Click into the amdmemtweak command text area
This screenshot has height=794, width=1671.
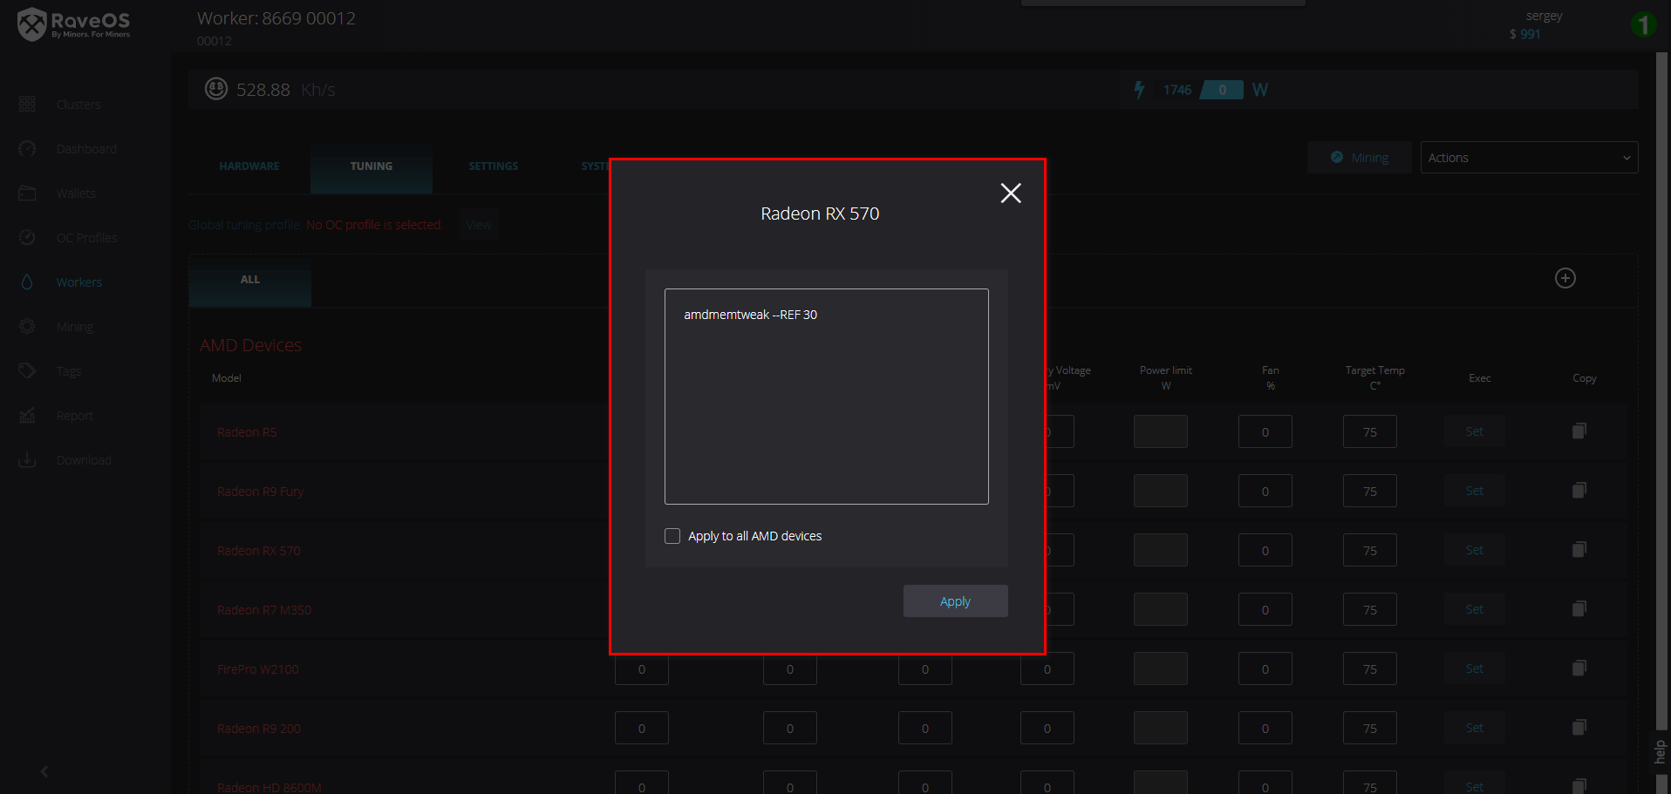(x=826, y=397)
